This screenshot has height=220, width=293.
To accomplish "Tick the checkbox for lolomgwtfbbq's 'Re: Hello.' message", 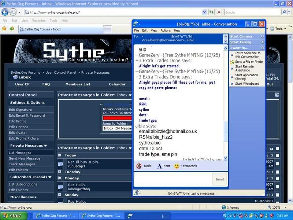I will tap(277, 187).
